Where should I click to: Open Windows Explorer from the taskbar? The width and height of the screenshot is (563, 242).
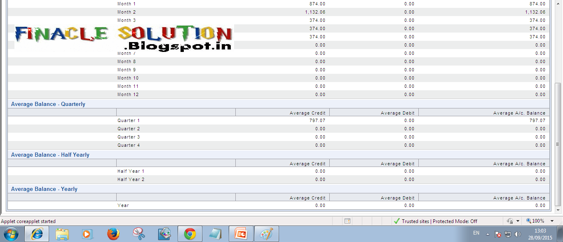[x=62, y=233]
